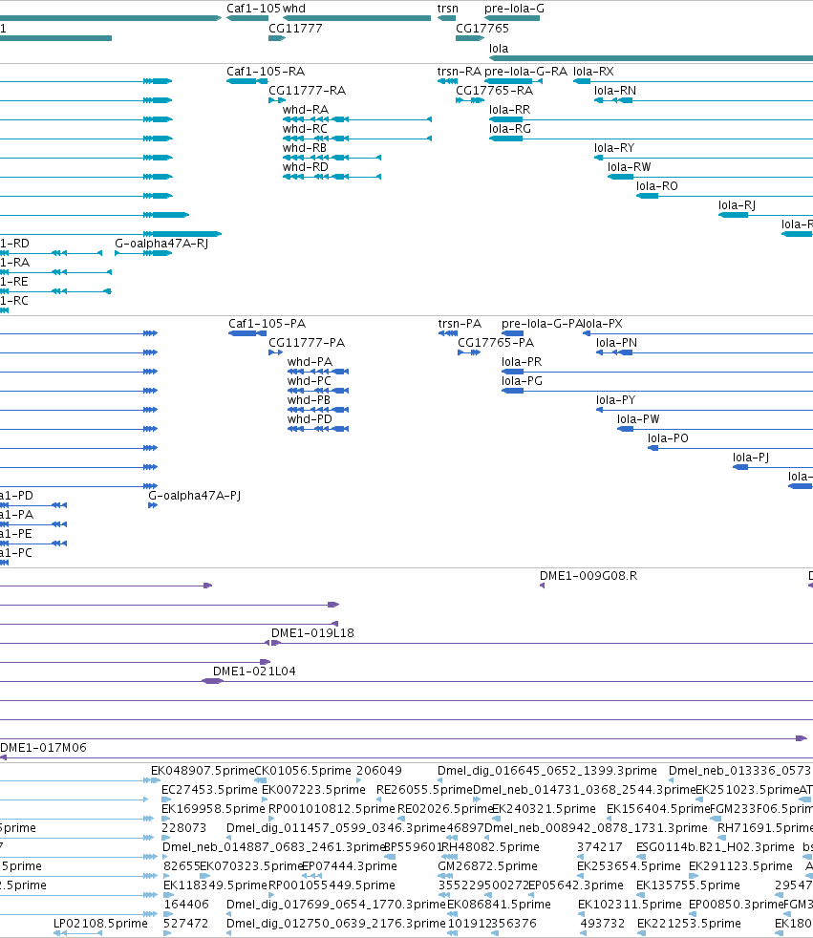Click the pre-lola-G-PA protein label
The image size is (813, 938).
pyautogui.click(x=542, y=324)
